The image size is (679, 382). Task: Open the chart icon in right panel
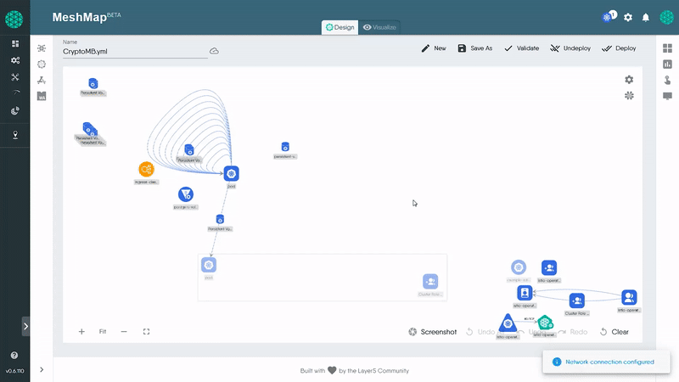667,65
